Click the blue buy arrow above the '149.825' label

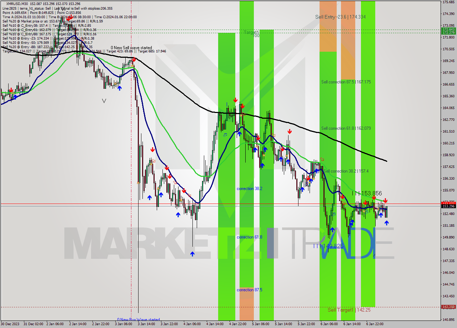coord(332,230)
